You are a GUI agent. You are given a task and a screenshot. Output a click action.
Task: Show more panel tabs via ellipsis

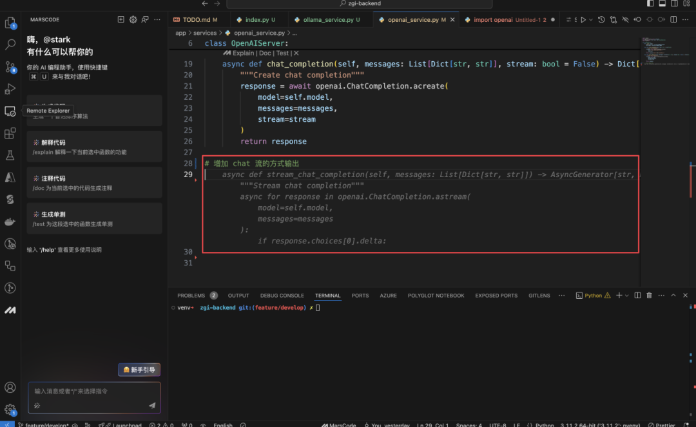coord(561,296)
